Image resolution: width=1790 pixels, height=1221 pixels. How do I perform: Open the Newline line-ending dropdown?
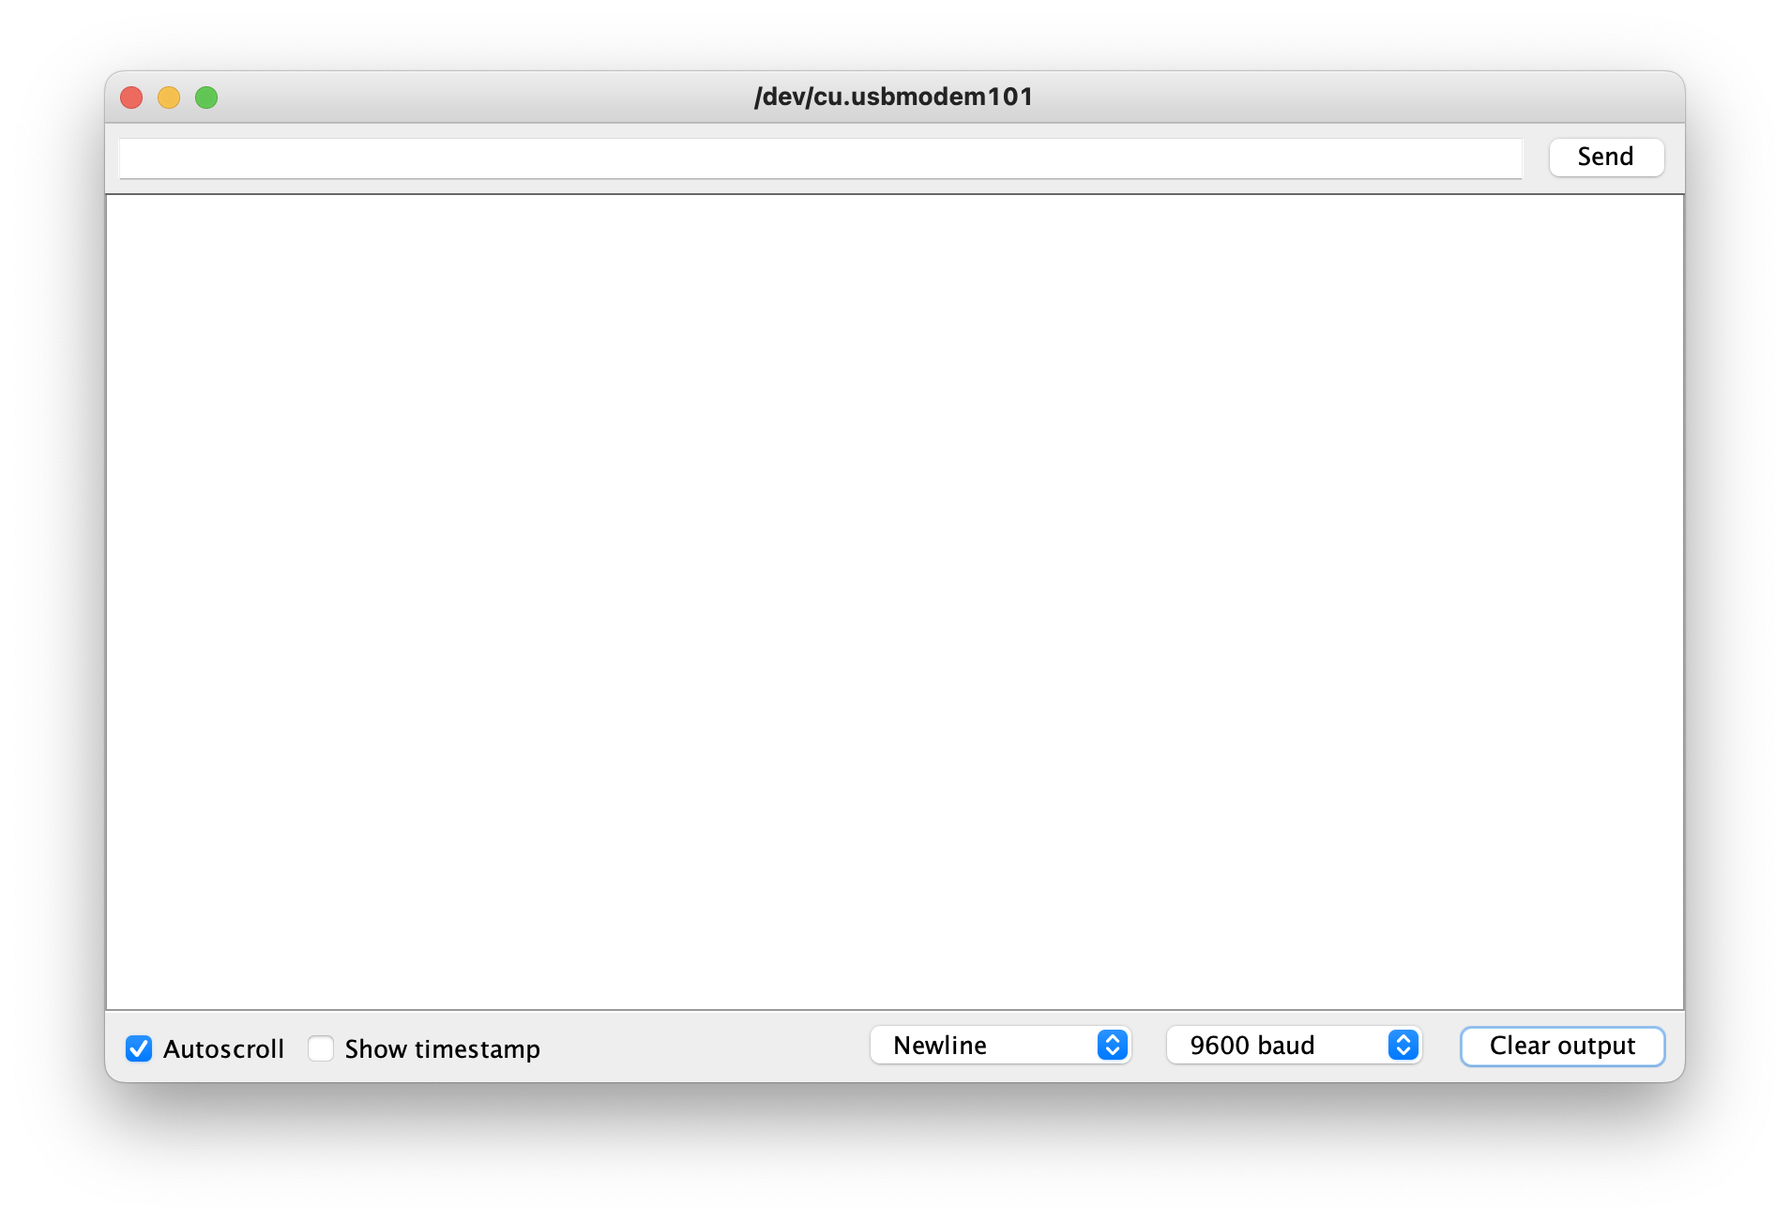click(x=999, y=1045)
